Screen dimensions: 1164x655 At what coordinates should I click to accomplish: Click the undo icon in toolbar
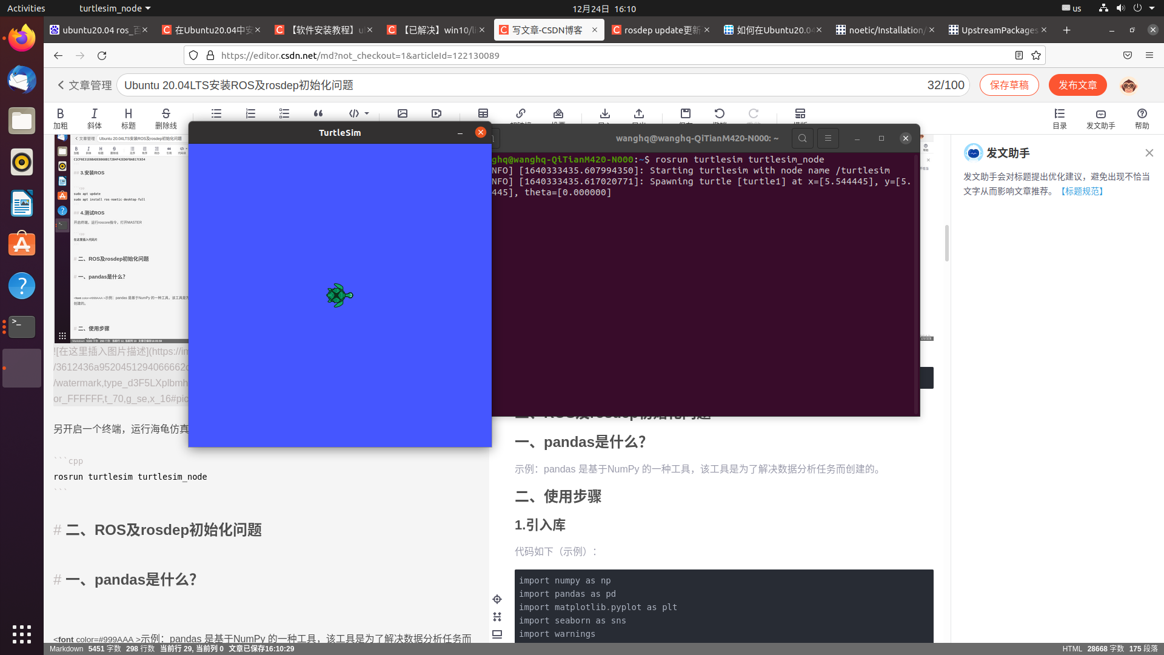coord(720,113)
